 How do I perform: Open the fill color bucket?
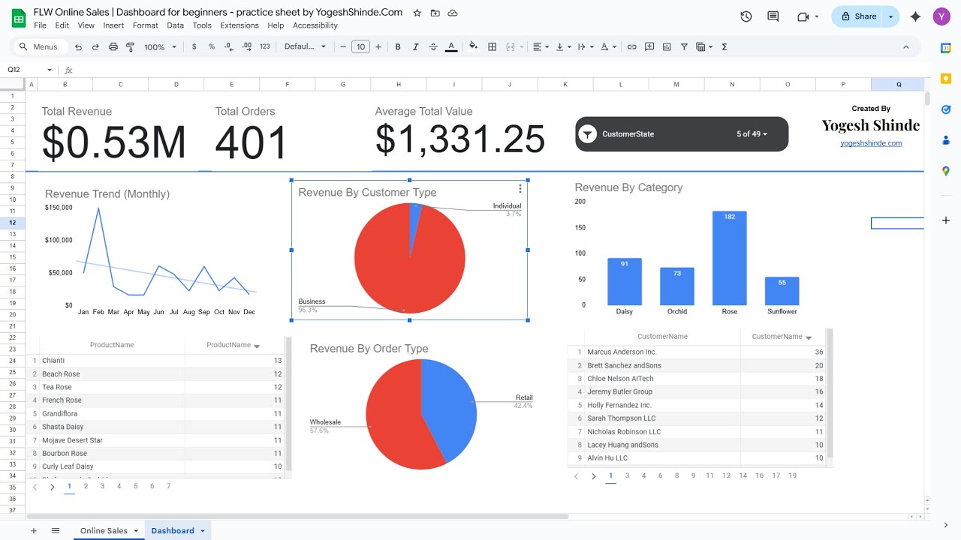point(473,46)
